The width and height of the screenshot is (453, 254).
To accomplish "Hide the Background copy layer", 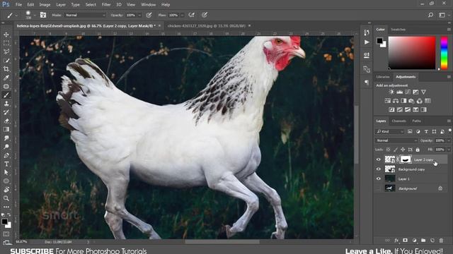I will (379, 169).
